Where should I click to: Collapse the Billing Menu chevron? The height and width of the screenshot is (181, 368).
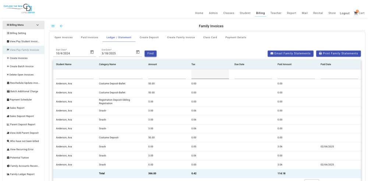38,25
